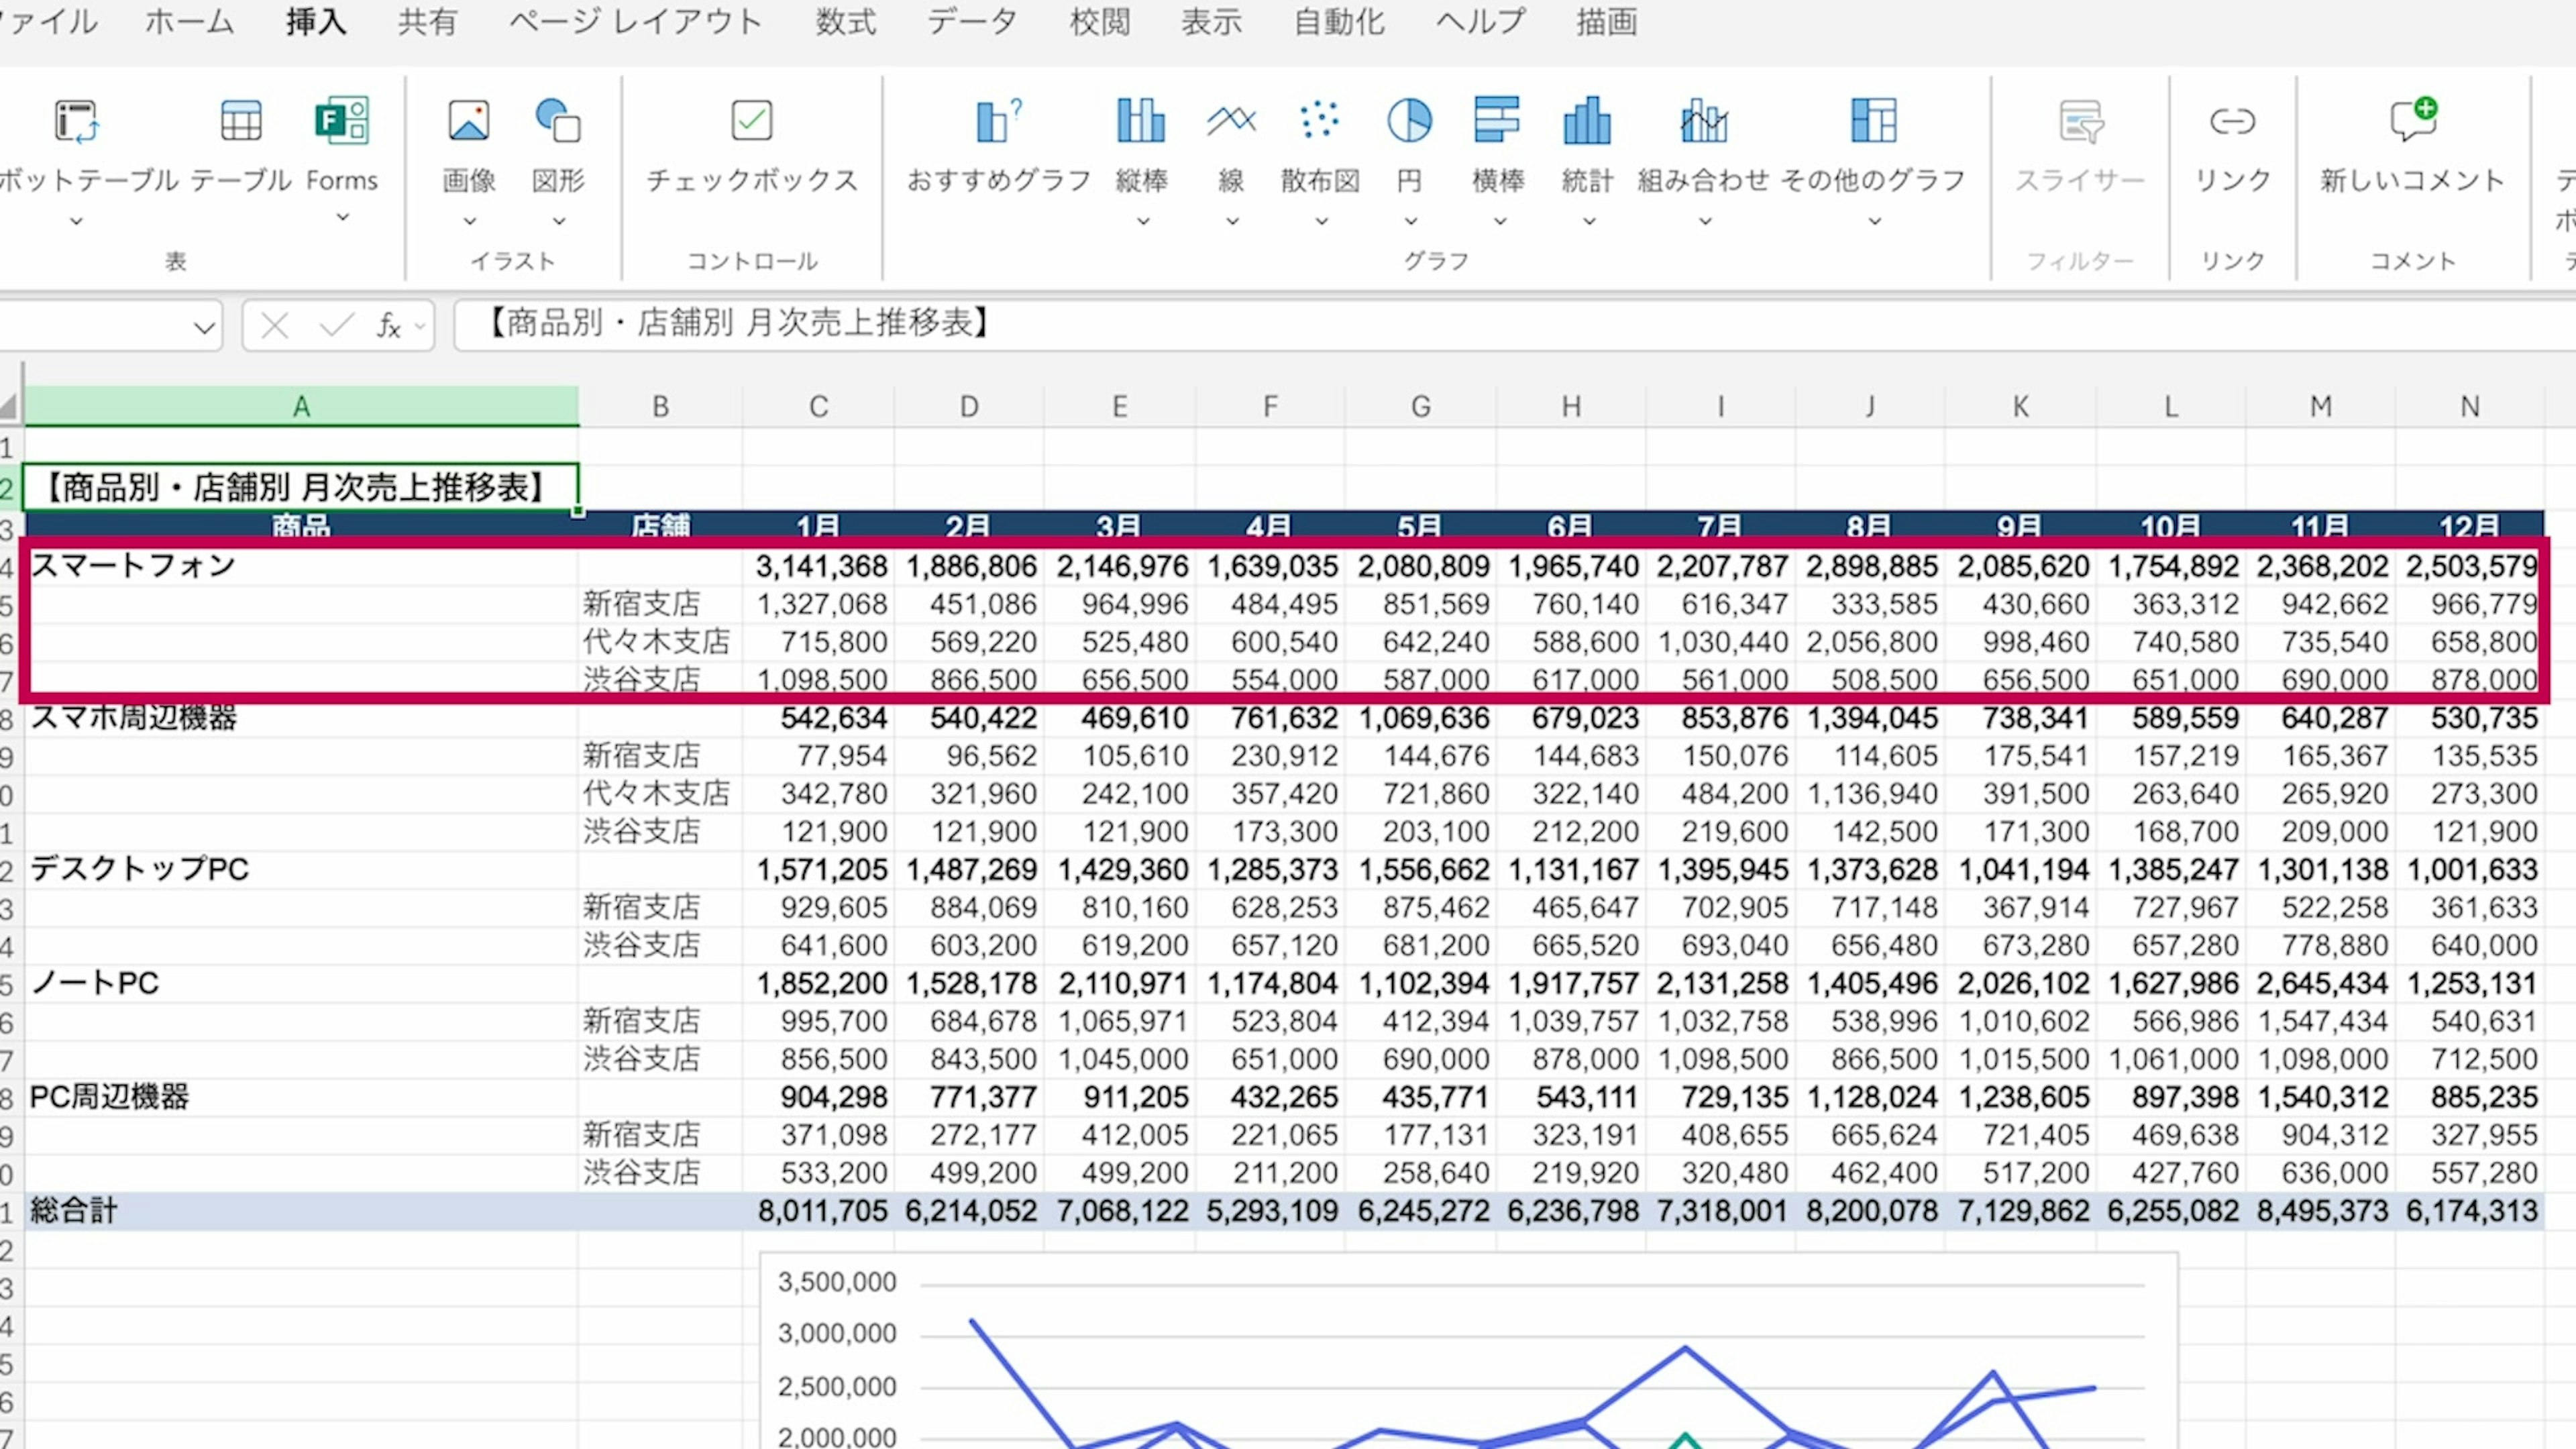
Task: Click the formula bar confirm checkmark
Action: point(336,325)
